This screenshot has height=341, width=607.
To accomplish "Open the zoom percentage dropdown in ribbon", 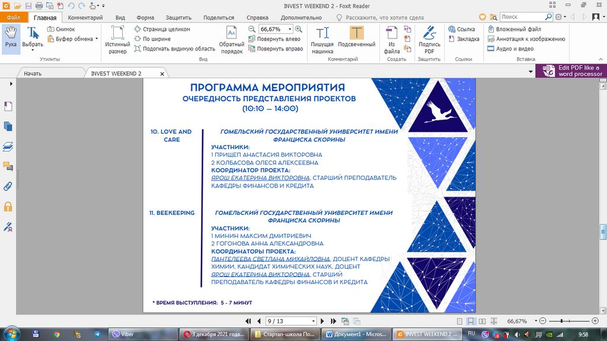I will (x=289, y=29).
